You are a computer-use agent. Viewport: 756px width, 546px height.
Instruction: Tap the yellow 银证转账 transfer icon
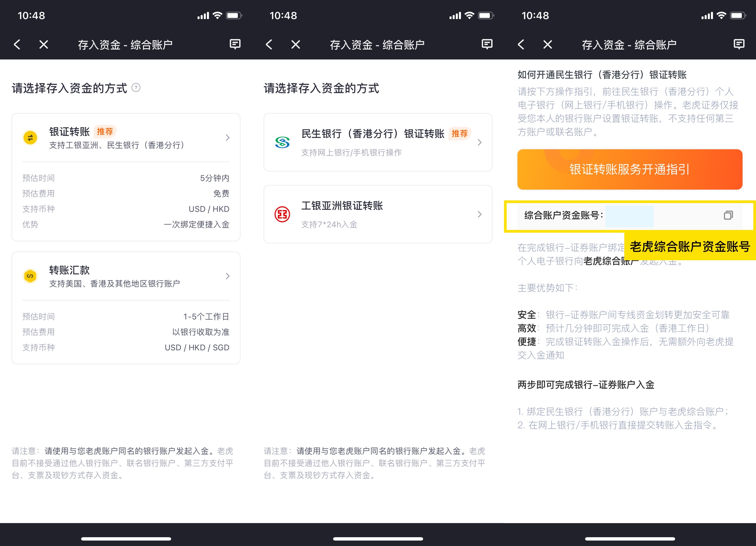(30, 138)
